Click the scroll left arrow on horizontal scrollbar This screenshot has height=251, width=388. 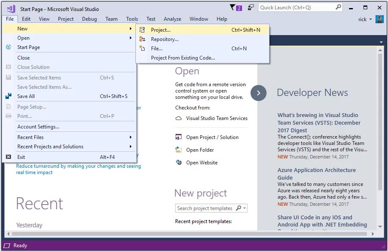[x=8, y=234]
